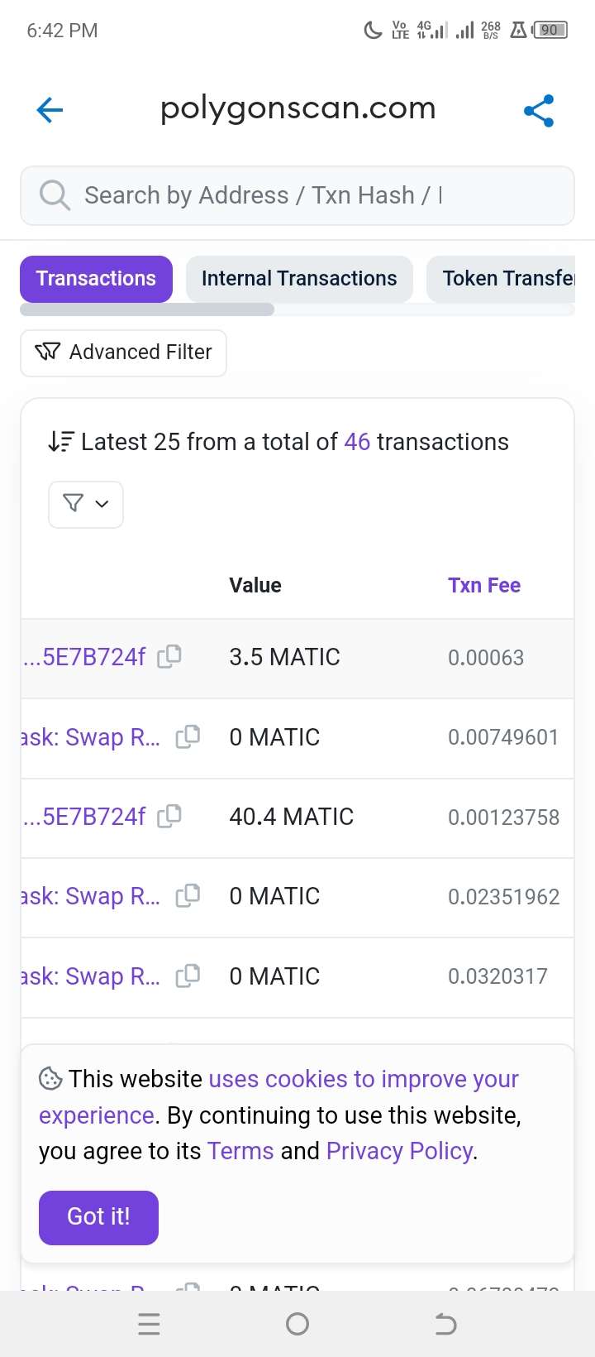
Task: Copy address on 3.5 MATIC row
Action: click(169, 656)
